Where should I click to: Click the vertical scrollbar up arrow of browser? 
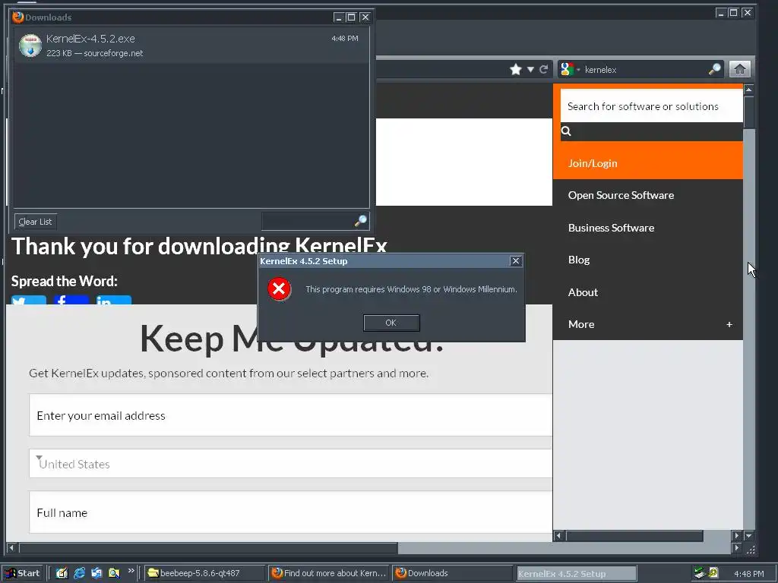748,90
